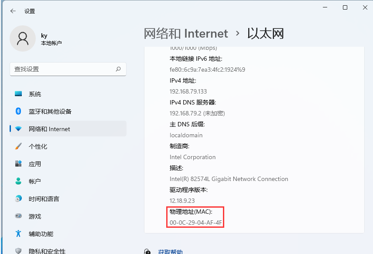
Task: Click the 本地链接 IPv6 地址: label
Action: [196, 59]
